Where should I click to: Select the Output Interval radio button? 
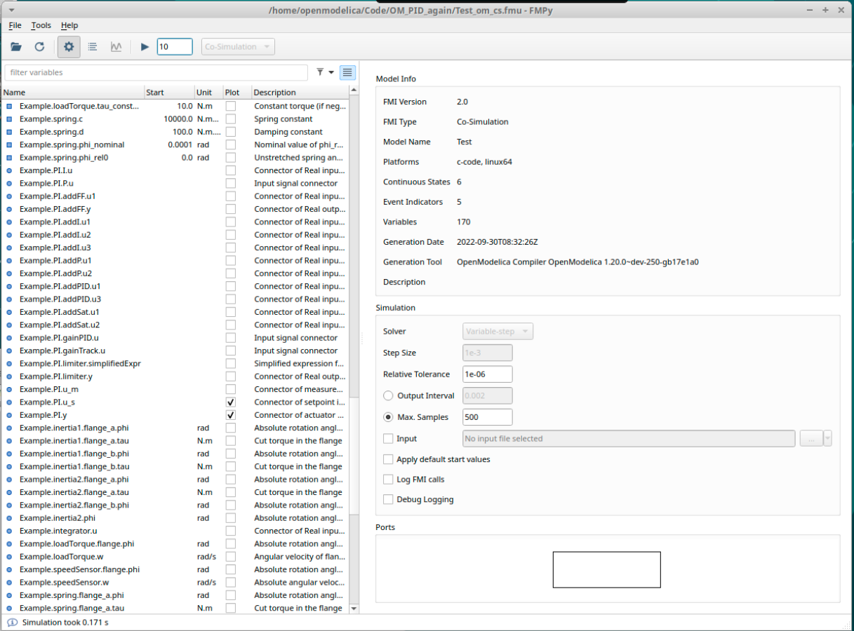[x=387, y=395]
